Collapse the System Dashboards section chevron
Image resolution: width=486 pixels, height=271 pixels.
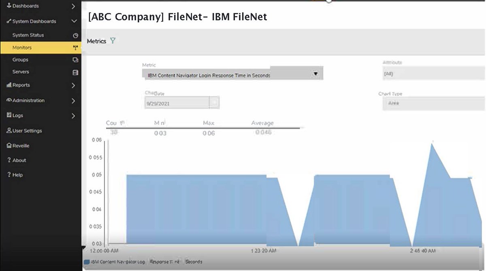pyautogui.click(x=74, y=21)
